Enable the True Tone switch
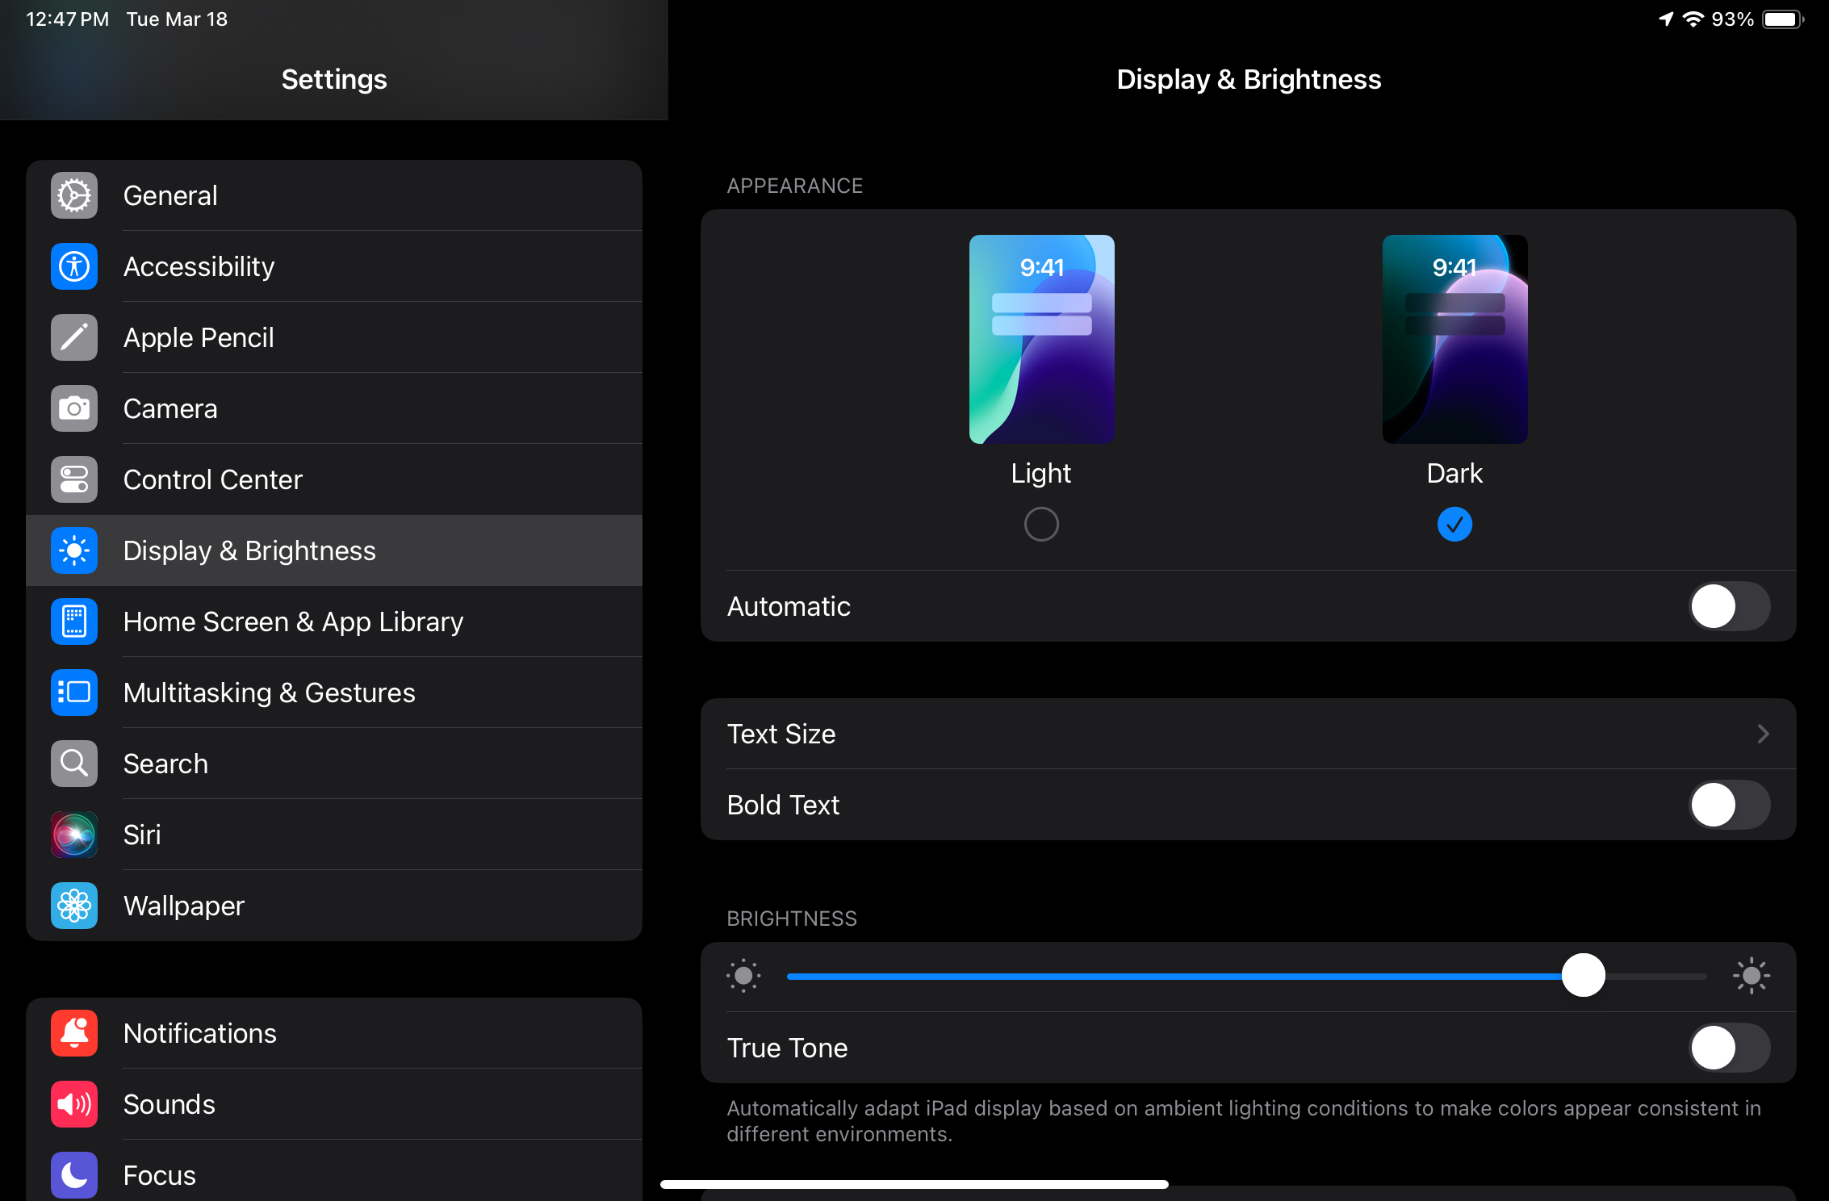This screenshot has width=1829, height=1201. 1729,1048
